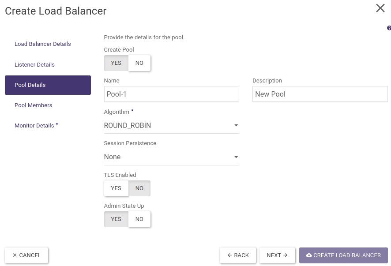Screen dimensions: 391x266
Task: Close the Create Load Balancer dialog
Action: click(380, 8)
